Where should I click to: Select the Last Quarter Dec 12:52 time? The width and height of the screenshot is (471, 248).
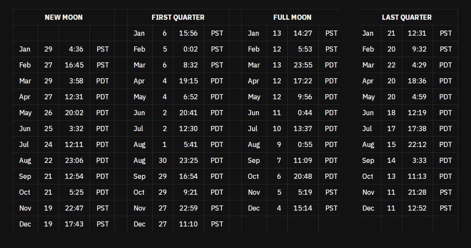point(417,208)
